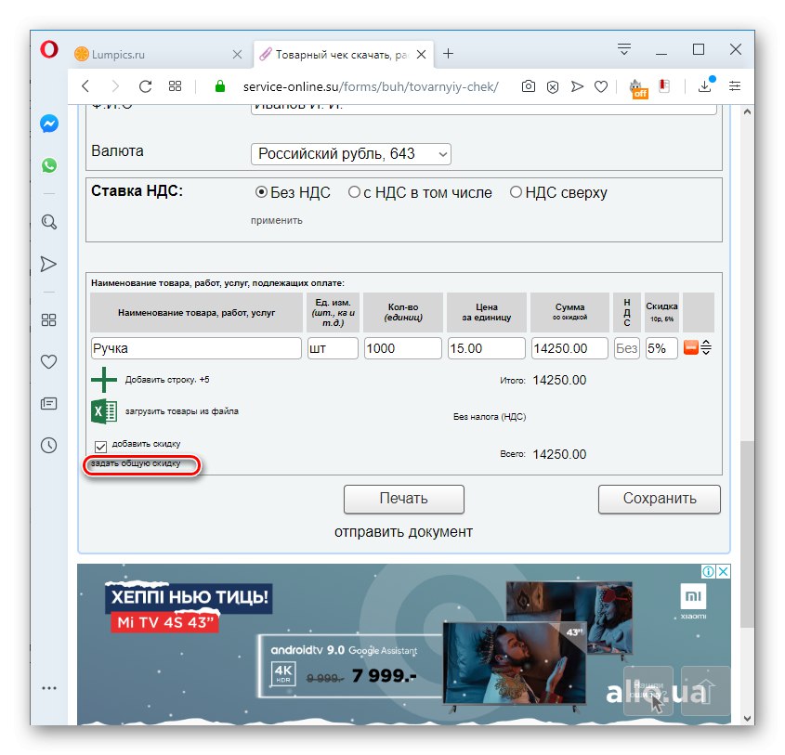Delete the Ручка row with the red button
This screenshot has height=755, width=785.
pyautogui.click(x=691, y=347)
